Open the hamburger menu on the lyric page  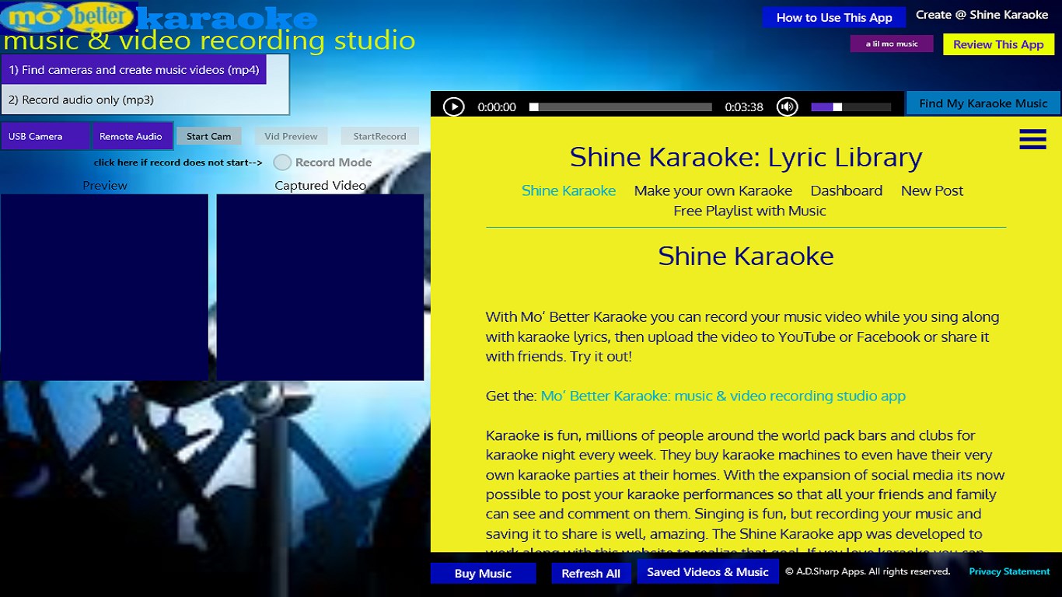click(1032, 139)
